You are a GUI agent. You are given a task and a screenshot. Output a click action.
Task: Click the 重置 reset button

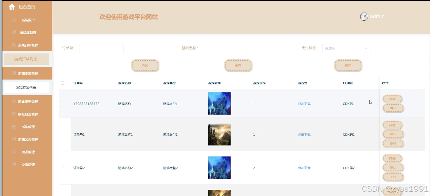[238, 65]
